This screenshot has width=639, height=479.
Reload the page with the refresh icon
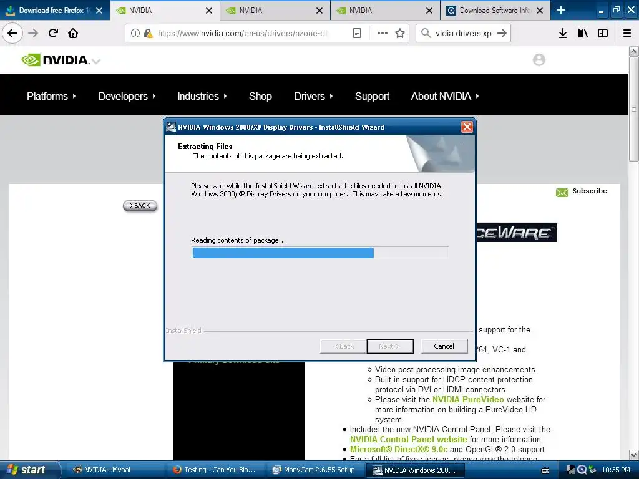[x=53, y=33]
